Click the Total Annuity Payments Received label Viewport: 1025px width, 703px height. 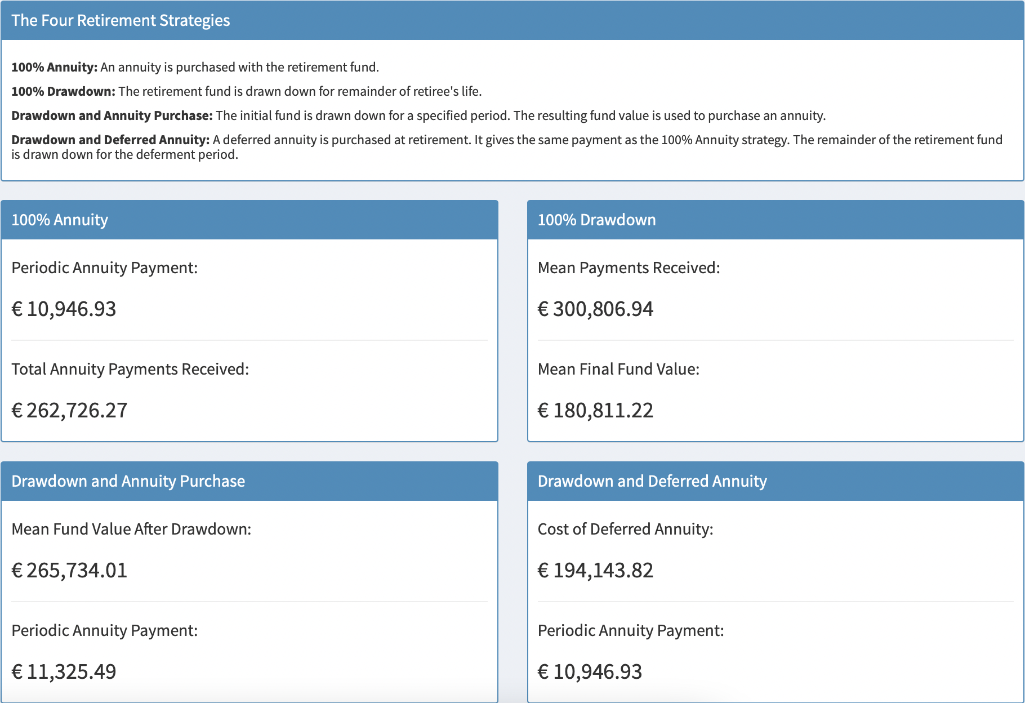[x=130, y=369]
